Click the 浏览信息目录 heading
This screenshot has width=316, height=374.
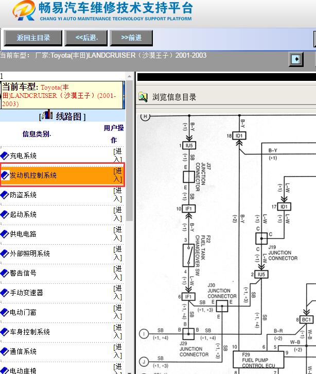[x=174, y=97]
